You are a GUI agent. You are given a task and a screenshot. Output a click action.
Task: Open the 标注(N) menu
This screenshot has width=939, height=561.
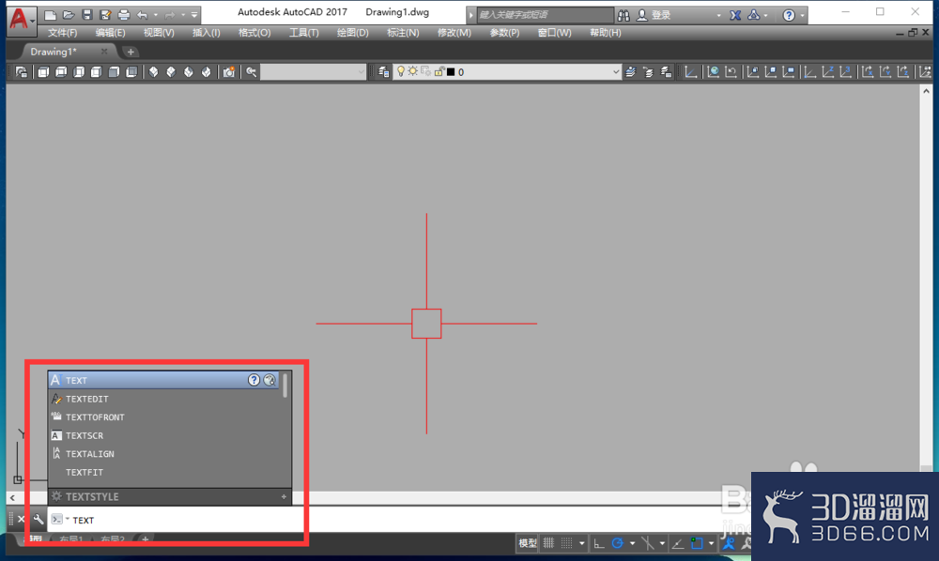(403, 32)
